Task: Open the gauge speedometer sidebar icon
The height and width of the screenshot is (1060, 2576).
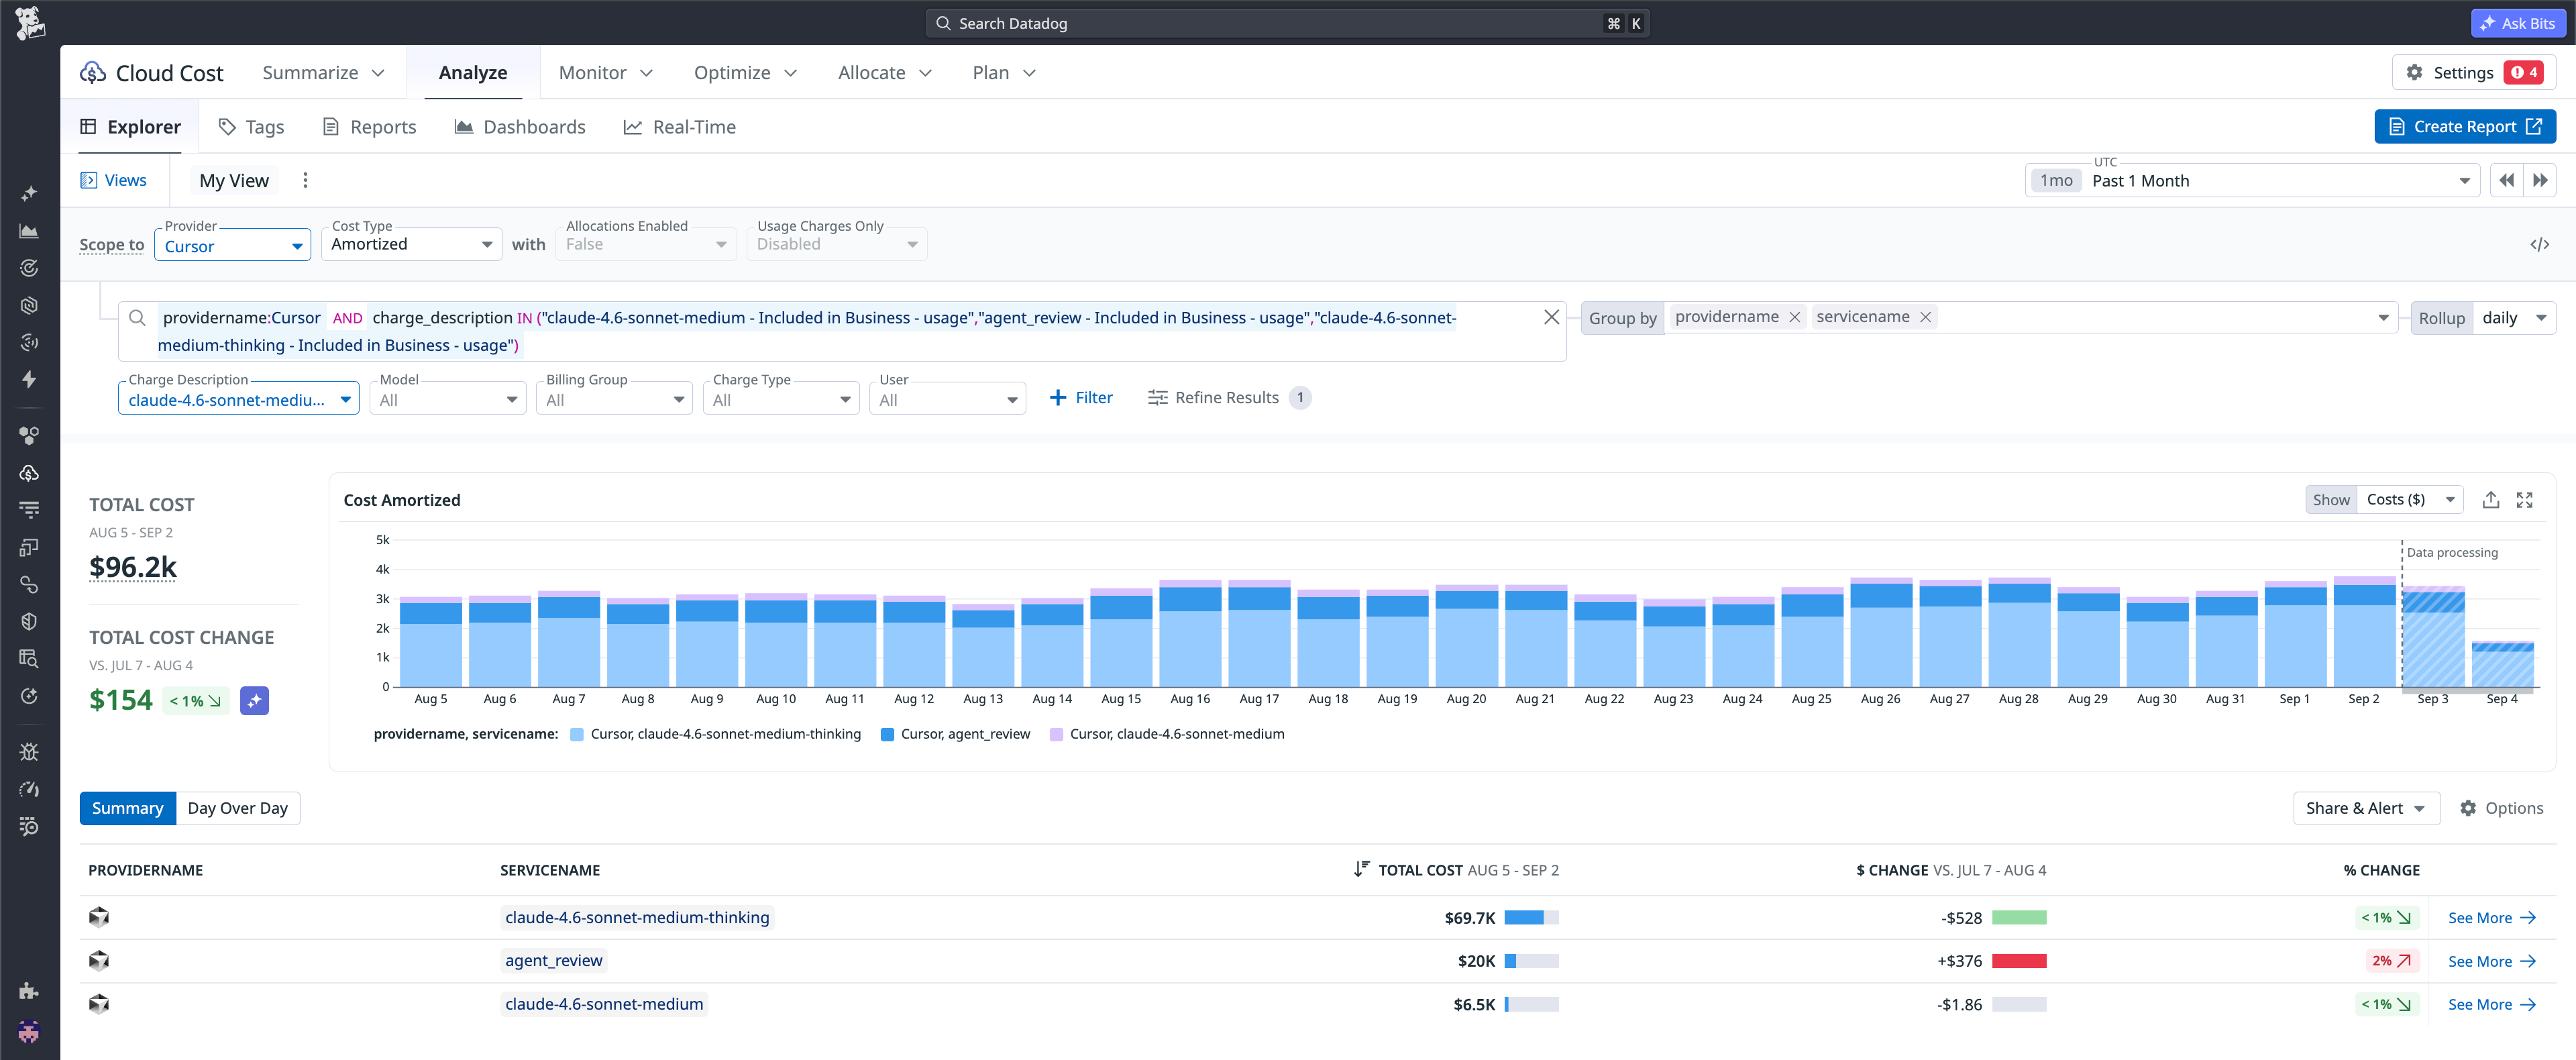Action: pos(29,789)
